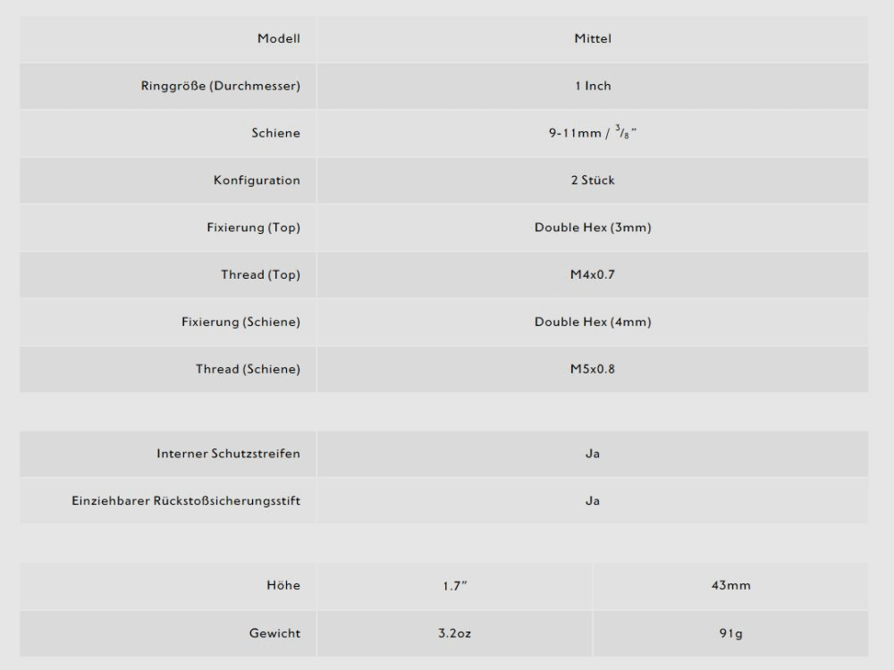The image size is (894, 670).
Task: Select the 43mm height value
Action: tap(730, 586)
